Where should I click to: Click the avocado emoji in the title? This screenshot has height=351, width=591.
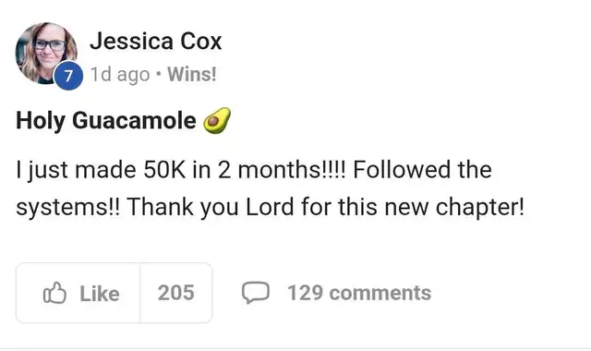tap(217, 121)
